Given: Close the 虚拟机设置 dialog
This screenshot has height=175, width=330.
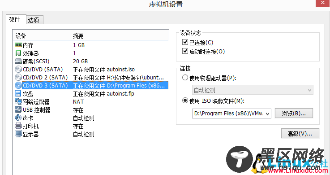Looking at the screenshot, I should pos(323,3).
